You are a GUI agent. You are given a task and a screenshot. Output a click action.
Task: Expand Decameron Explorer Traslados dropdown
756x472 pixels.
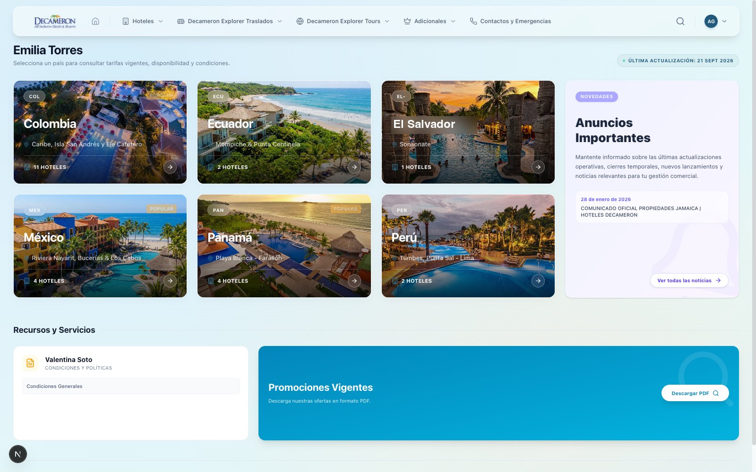230,21
